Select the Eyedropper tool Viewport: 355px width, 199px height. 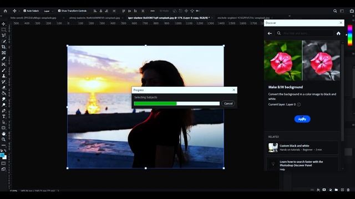4,59
